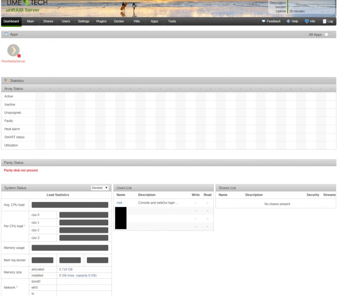Click the 'SMART status' row label

[15, 137]
